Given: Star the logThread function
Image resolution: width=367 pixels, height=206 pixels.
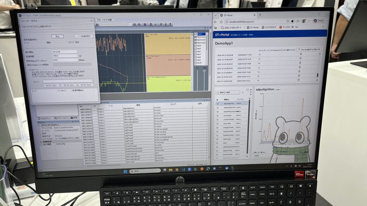Looking at the screenshot, I should point(218,139).
